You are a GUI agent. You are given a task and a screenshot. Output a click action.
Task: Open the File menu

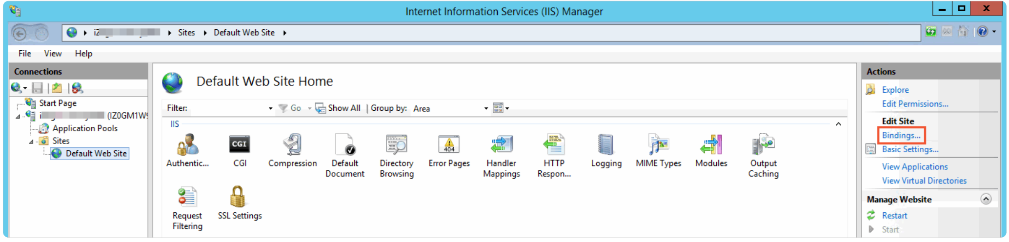tap(25, 54)
